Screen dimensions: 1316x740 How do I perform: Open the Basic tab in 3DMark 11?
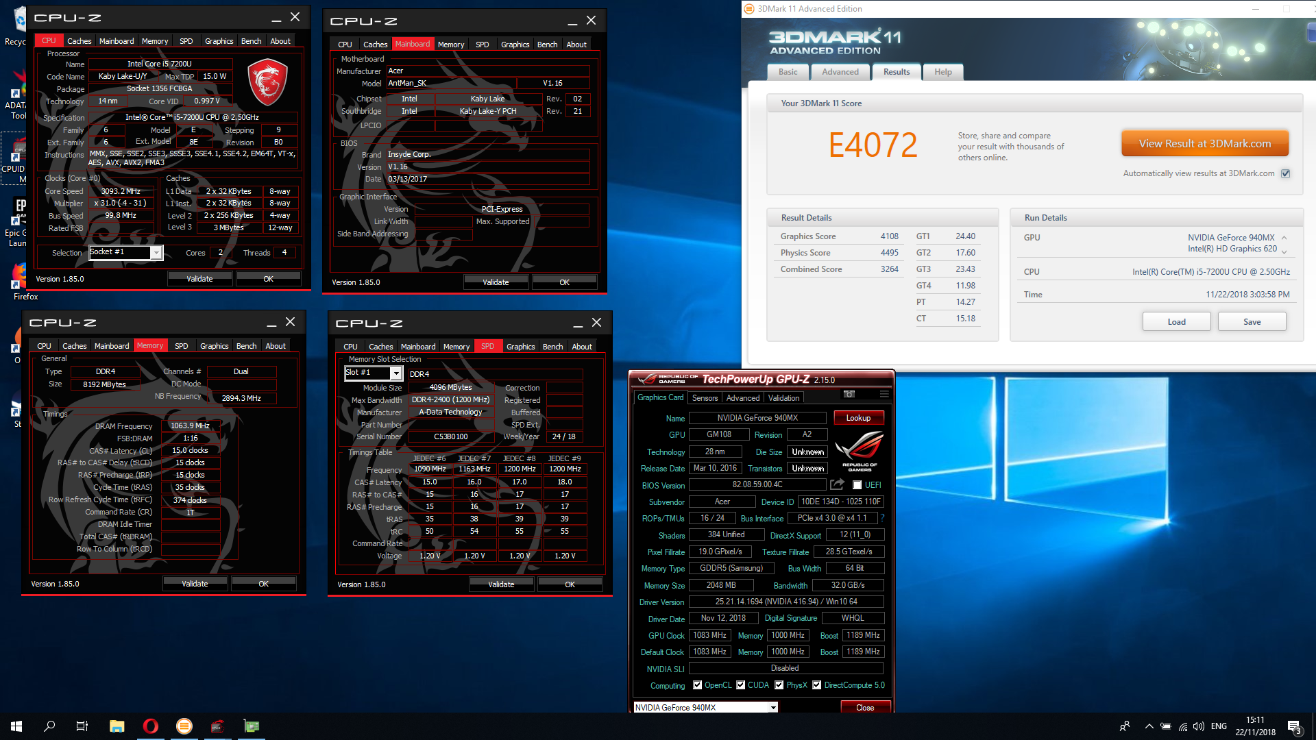(x=788, y=72)
